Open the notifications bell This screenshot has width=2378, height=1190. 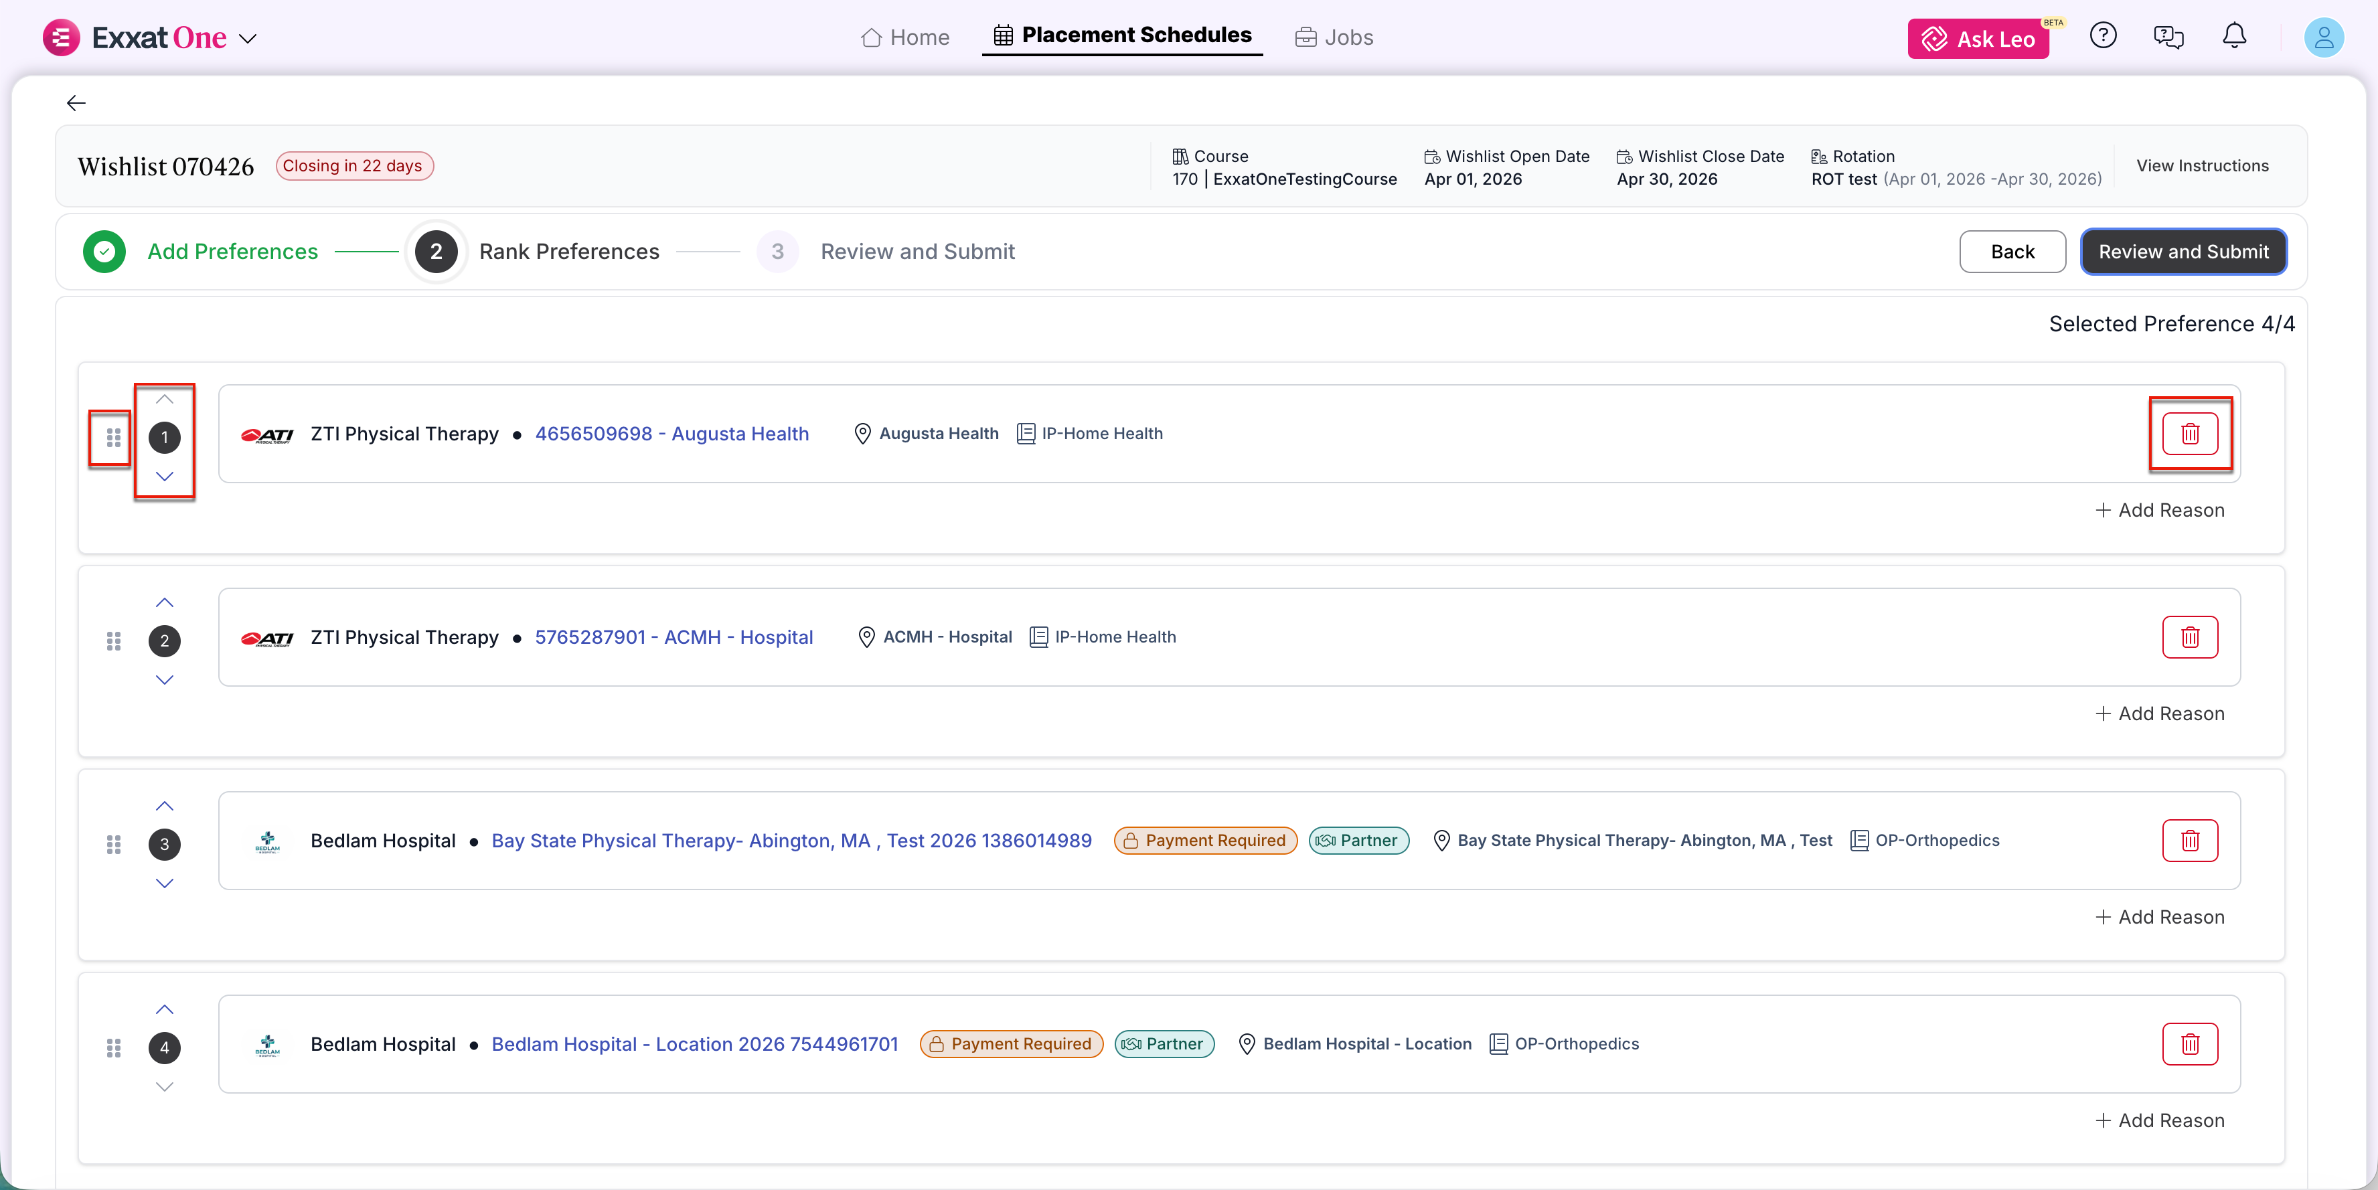pos(2233,37)
